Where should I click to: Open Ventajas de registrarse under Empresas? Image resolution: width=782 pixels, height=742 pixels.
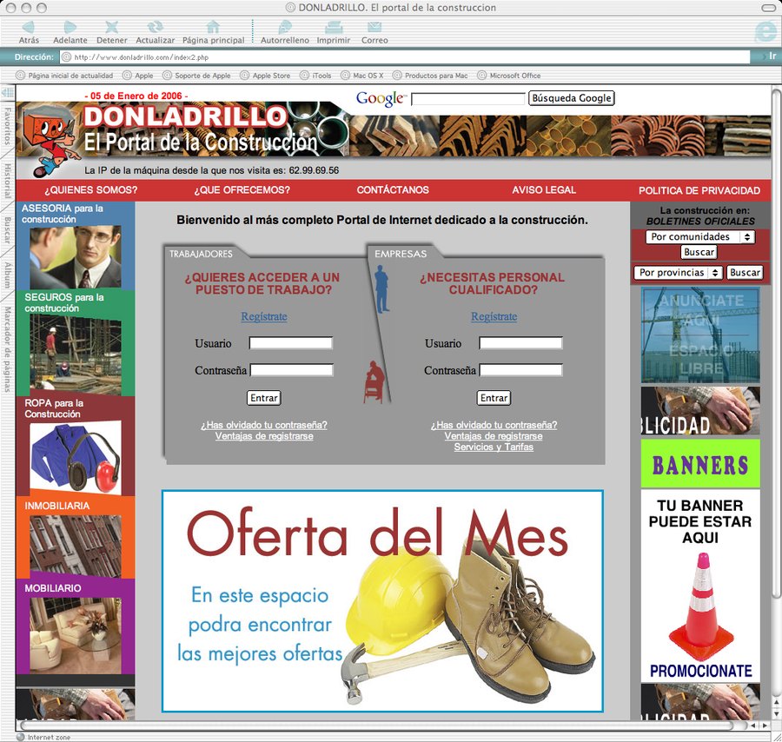point(494,436)
